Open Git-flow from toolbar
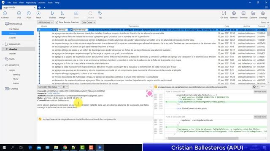Screen dimensions: 270x151 pyautogui.click(x=224, y=15)
